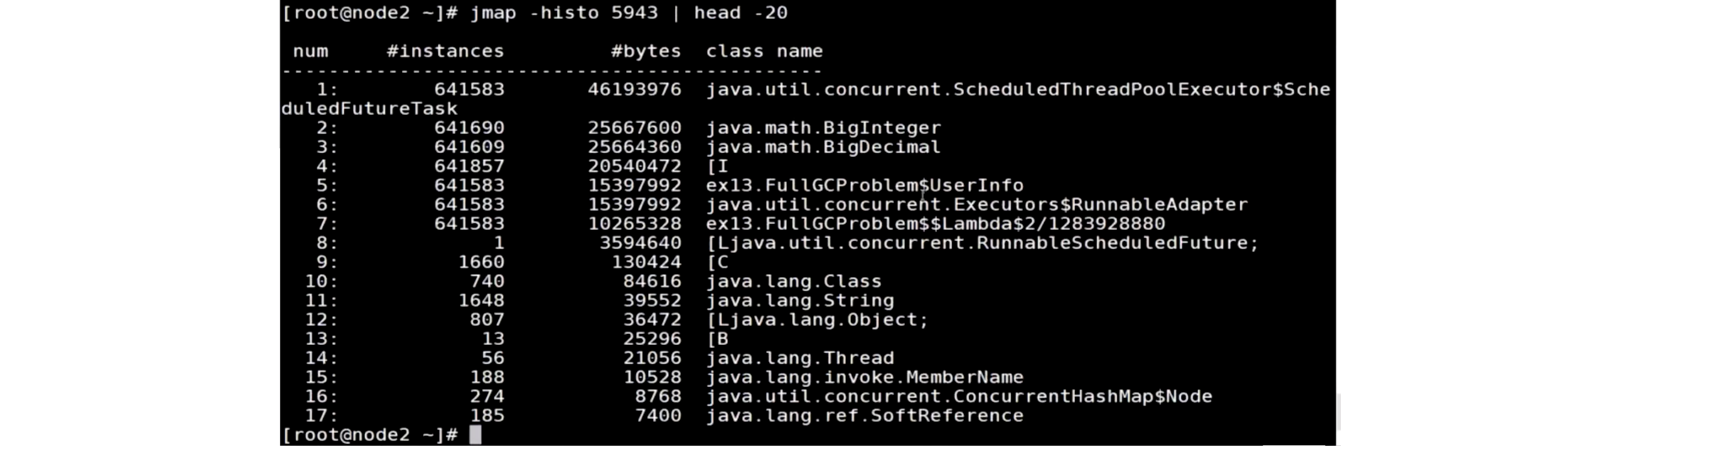Click the ConcurrentHashMap$Node class name
Image resolution: width=1722 pixels, height=454 pixels.
pos(959,397)
